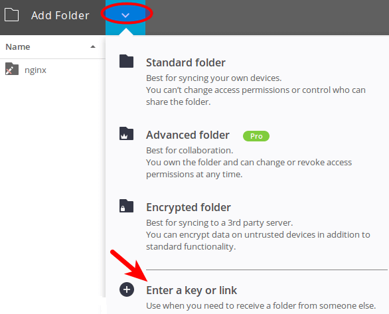389x314 pixels.
Task: Click the Add Folder label
Action: (60, 15)
